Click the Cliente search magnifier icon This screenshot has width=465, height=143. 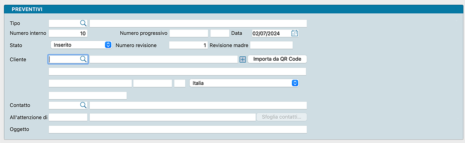(83, 59)
